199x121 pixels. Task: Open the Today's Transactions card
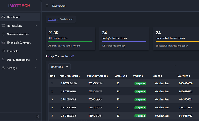[x=124, y=39]
